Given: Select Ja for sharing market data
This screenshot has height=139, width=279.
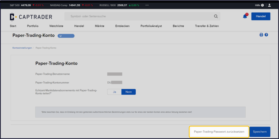Looking at the screenshot, I should click(114, 92).
